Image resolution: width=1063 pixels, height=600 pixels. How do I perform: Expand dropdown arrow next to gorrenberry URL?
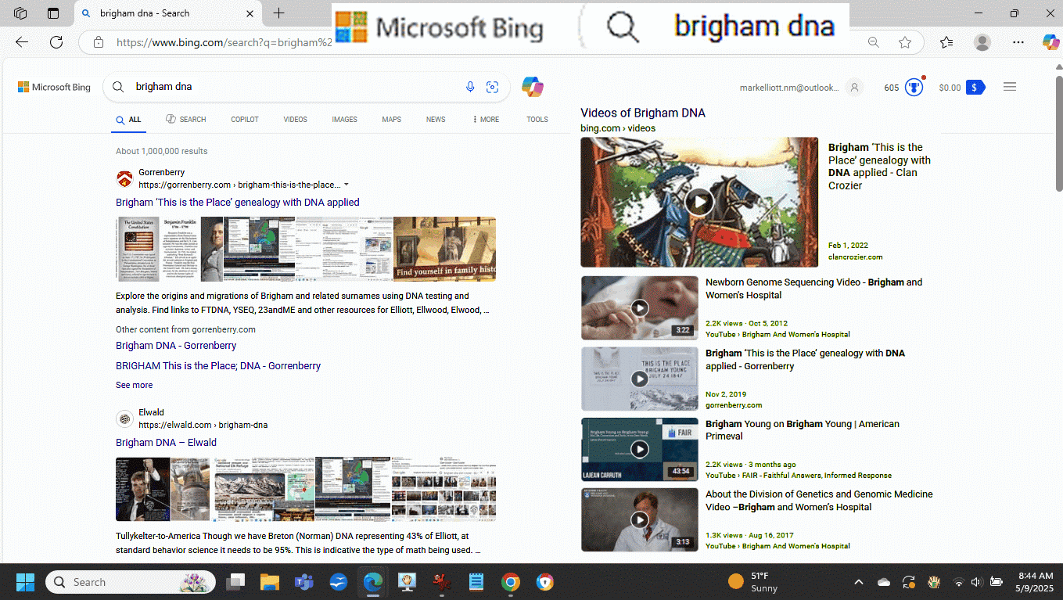[x=347, y=185]
